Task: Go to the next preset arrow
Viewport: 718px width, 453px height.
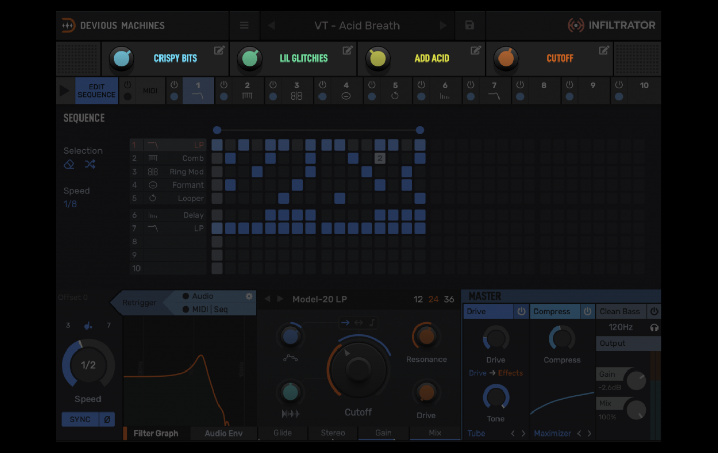Action: 443,25
